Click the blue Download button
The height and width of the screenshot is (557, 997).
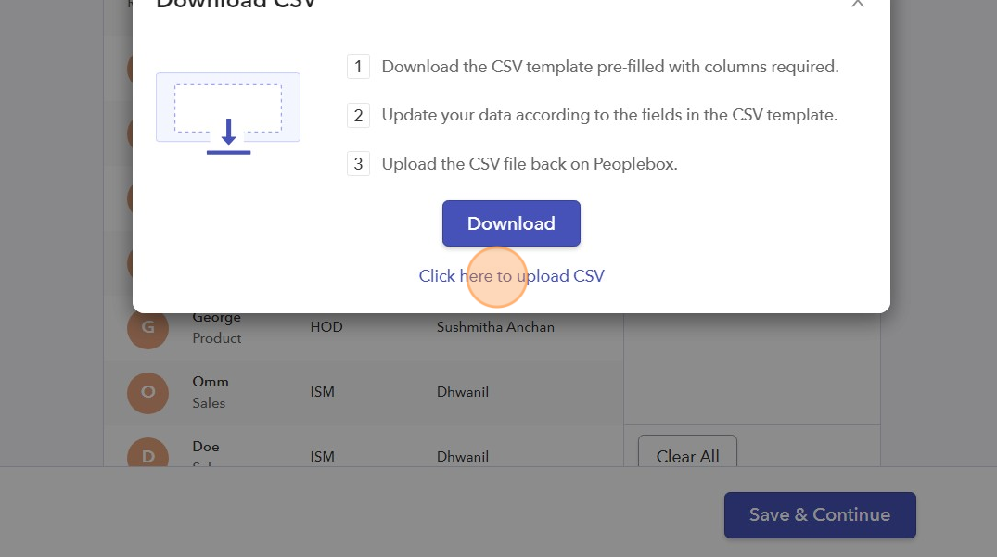(x=511, y=223)
